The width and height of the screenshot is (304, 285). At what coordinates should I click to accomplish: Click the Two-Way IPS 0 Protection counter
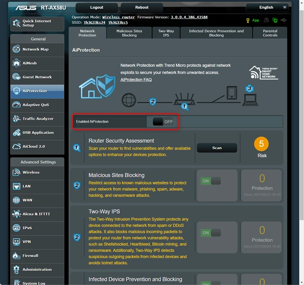(x=261, y=237)
